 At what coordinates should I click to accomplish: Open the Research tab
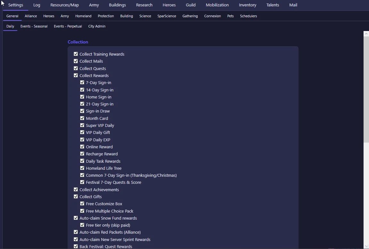144,5
